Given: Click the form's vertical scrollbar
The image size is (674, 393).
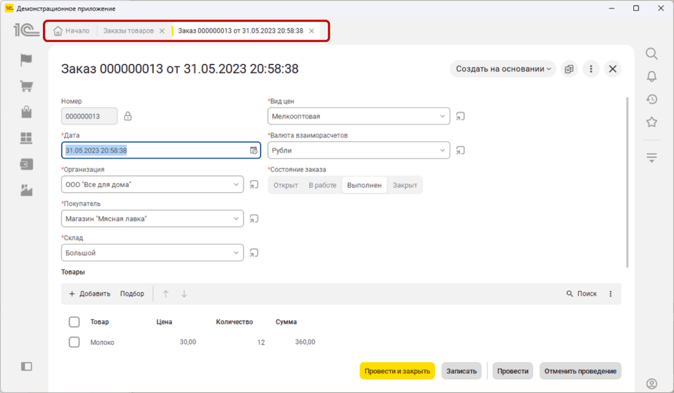Looking at the screenshot, I should (x=627, y=182).
